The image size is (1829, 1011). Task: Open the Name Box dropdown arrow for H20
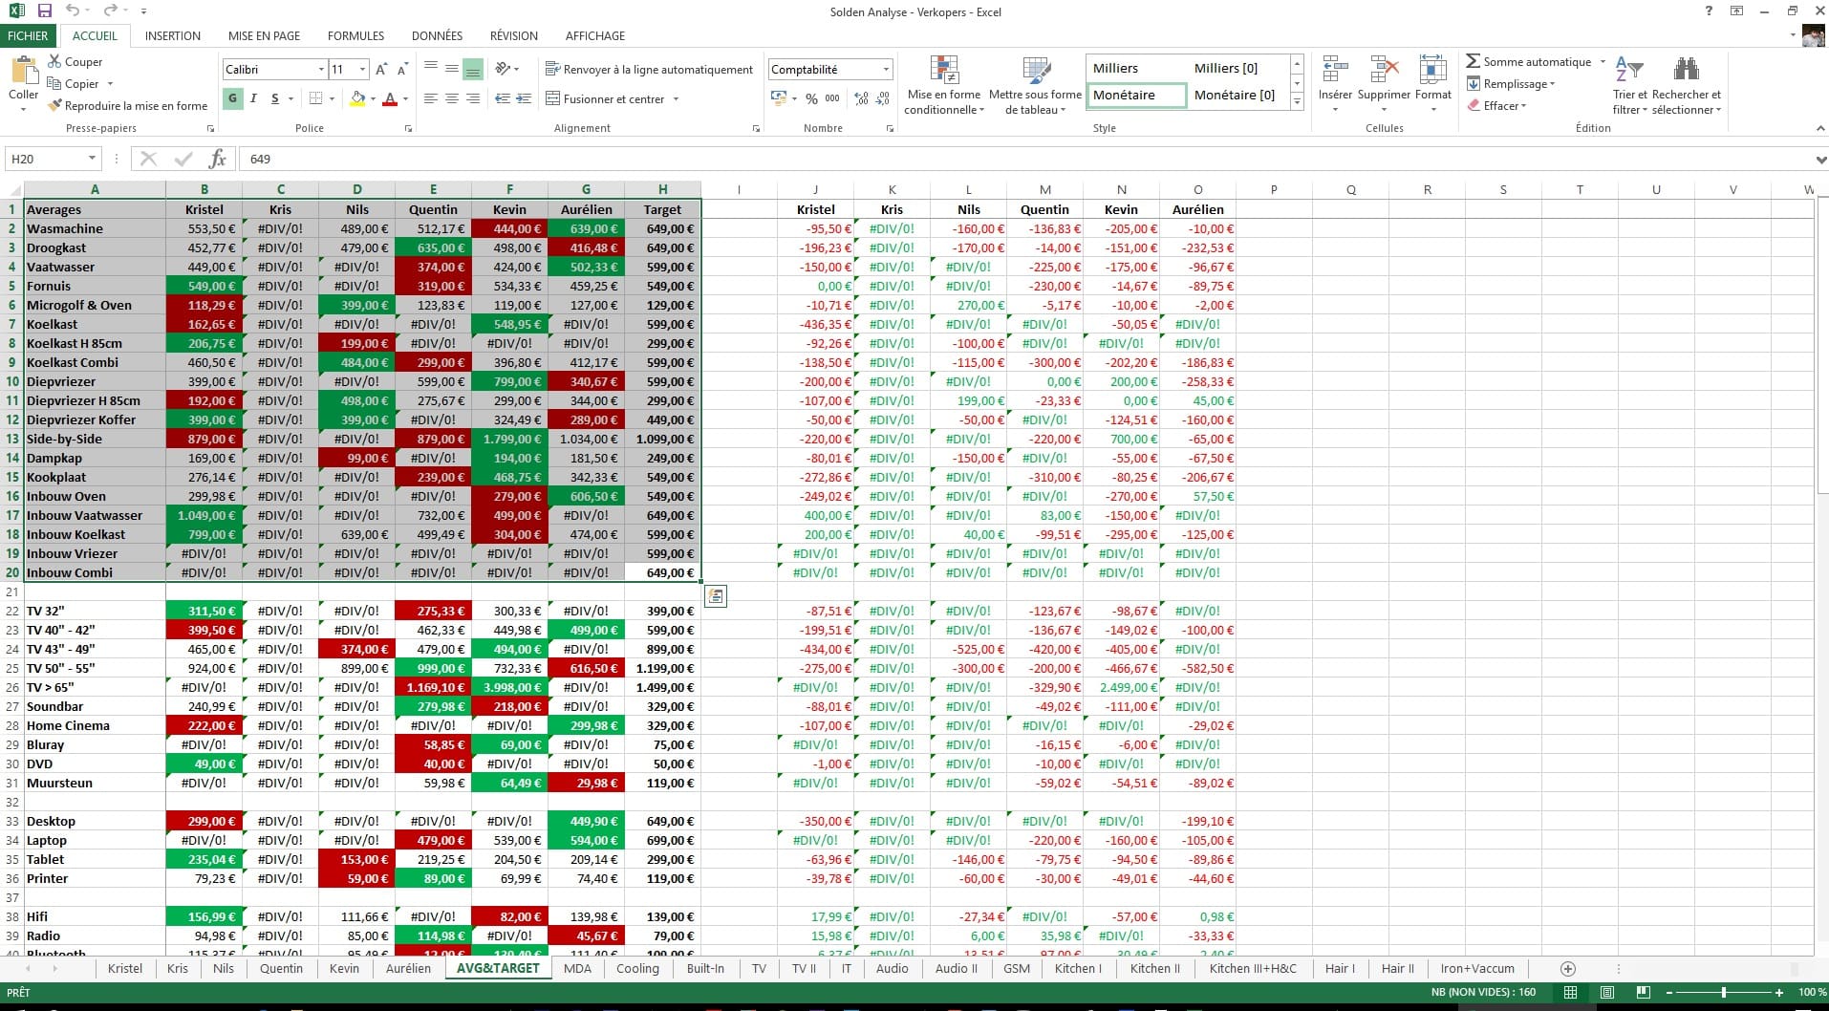[x=92, y=159]
